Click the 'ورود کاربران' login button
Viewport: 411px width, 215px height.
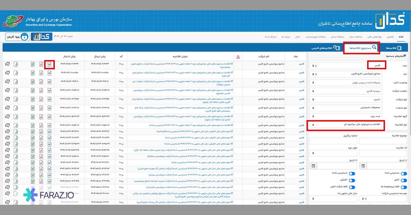17,37
